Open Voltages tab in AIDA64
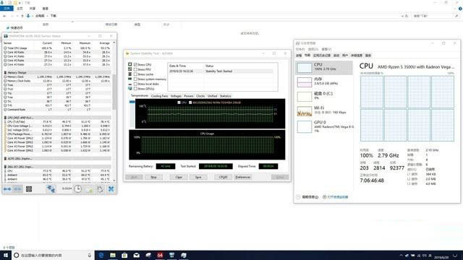This screenshot has width=463, height=260. click(176, 96)
